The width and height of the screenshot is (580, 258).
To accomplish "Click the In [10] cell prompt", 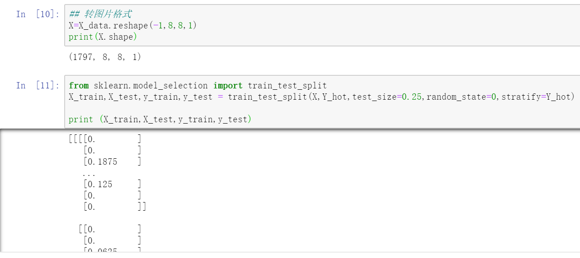I will point(37,14).
